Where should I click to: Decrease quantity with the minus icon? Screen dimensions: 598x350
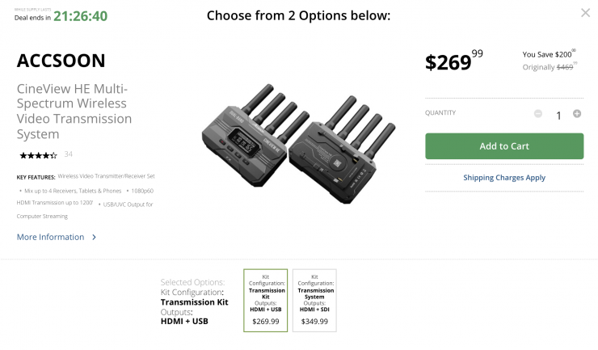(538, 114)
